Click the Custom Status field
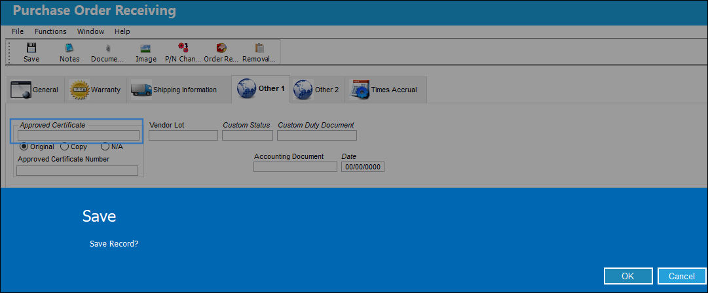The height and width of the screenshot is (293, 708). 248,135
